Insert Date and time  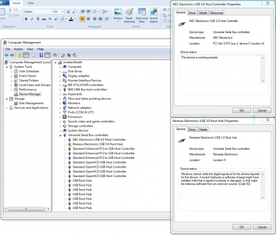tap(142, 15)
